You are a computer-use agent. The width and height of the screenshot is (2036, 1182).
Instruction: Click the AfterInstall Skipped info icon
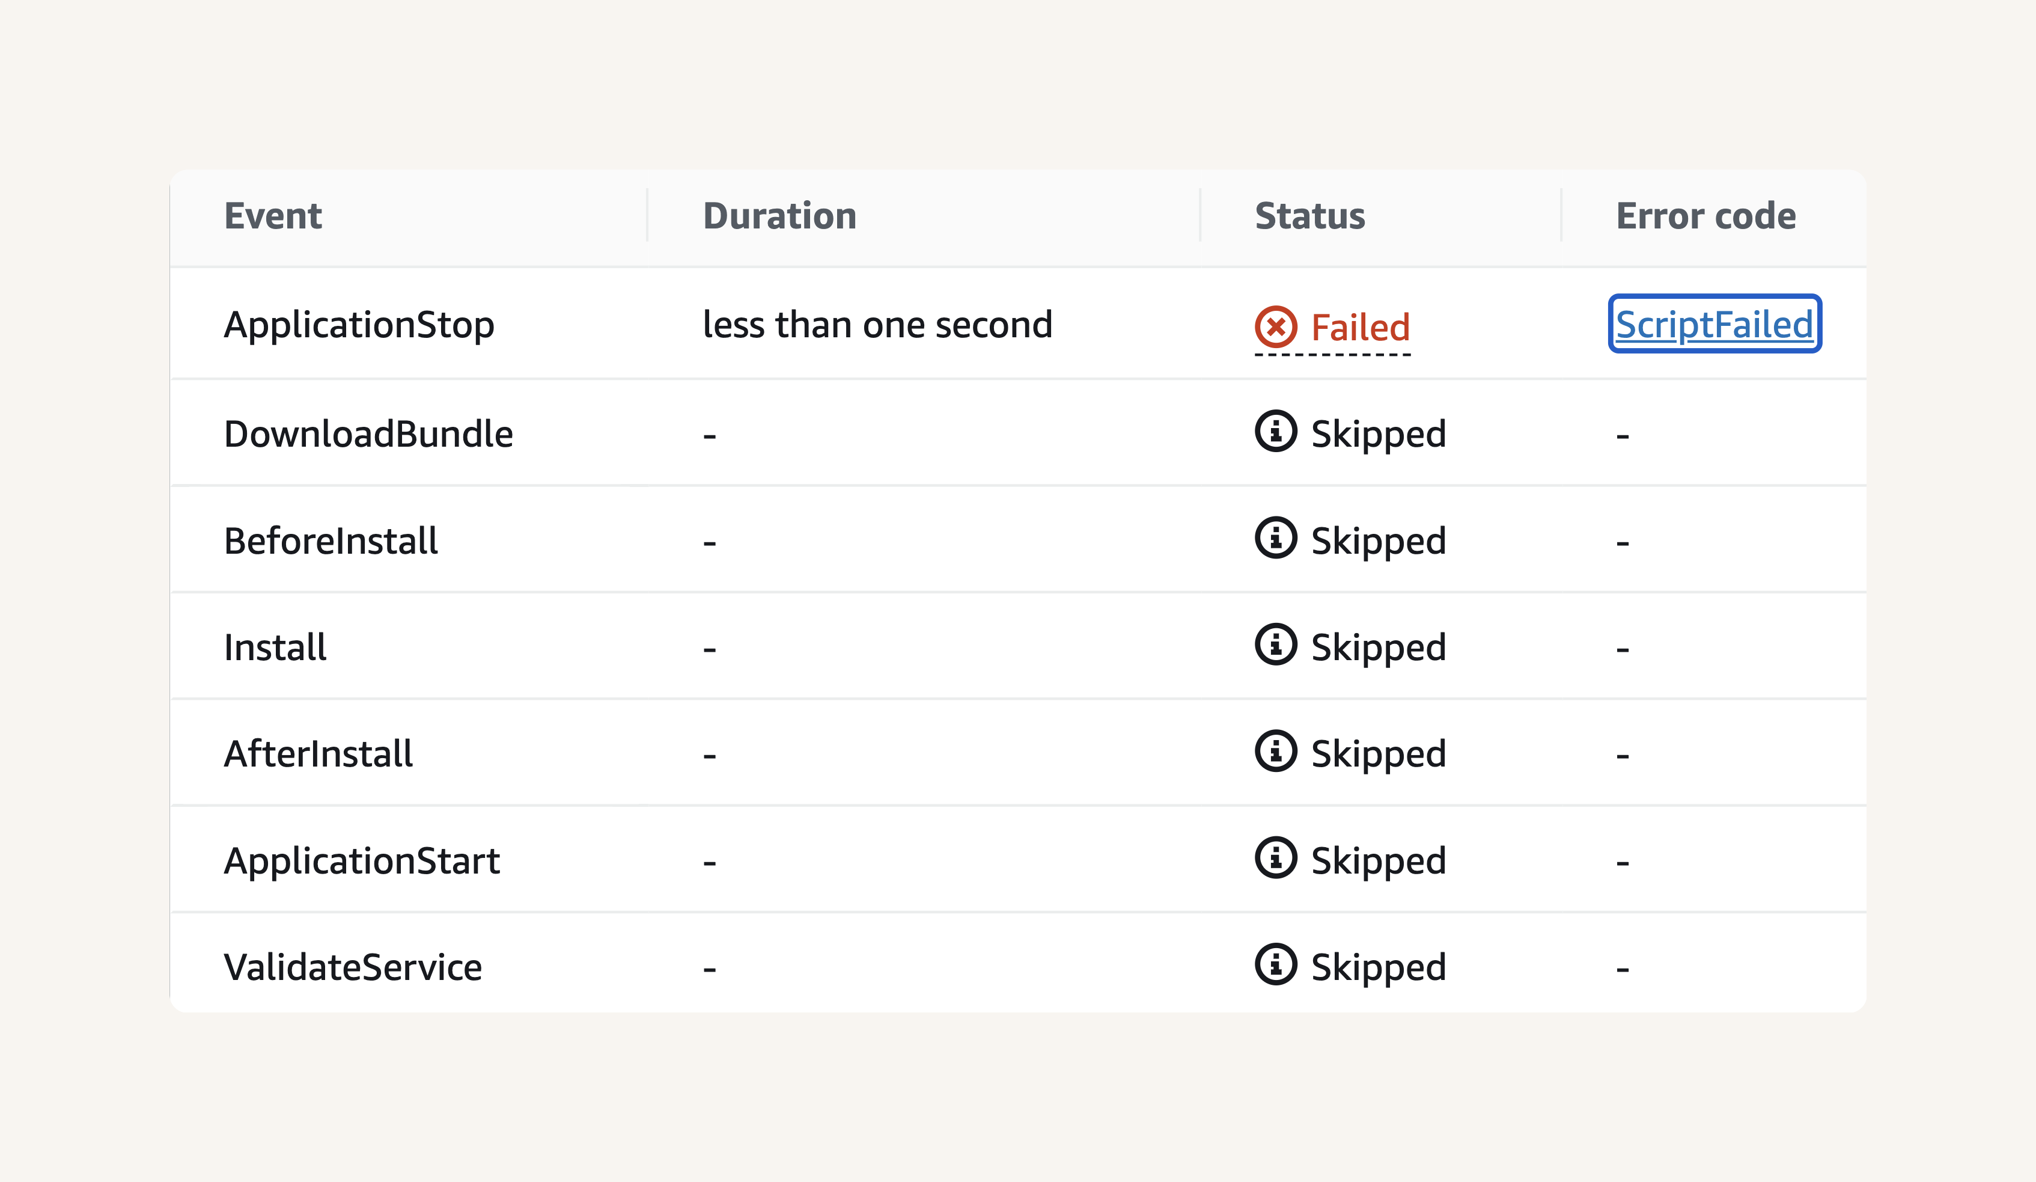(1276, 751)
